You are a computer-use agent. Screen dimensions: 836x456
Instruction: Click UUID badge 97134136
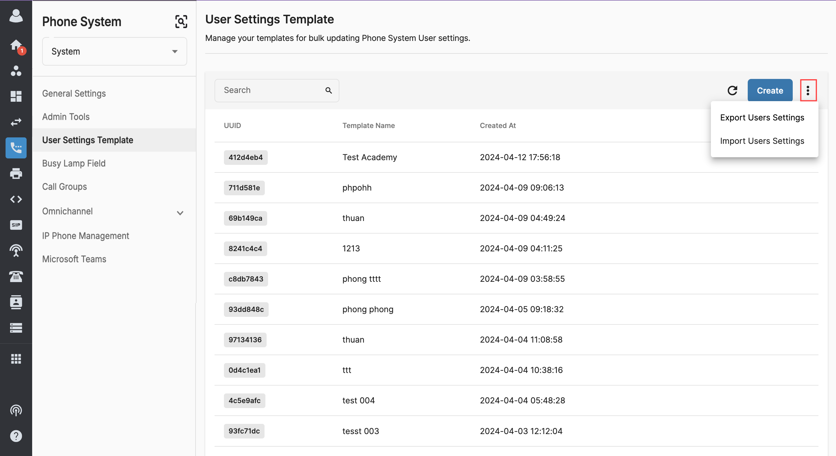pyautogui.click(x=245, y=340)
